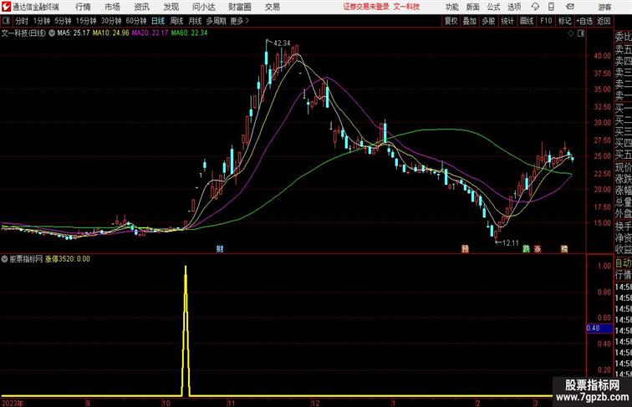Click the MA60: 22.34 value label

coord(190,33)
